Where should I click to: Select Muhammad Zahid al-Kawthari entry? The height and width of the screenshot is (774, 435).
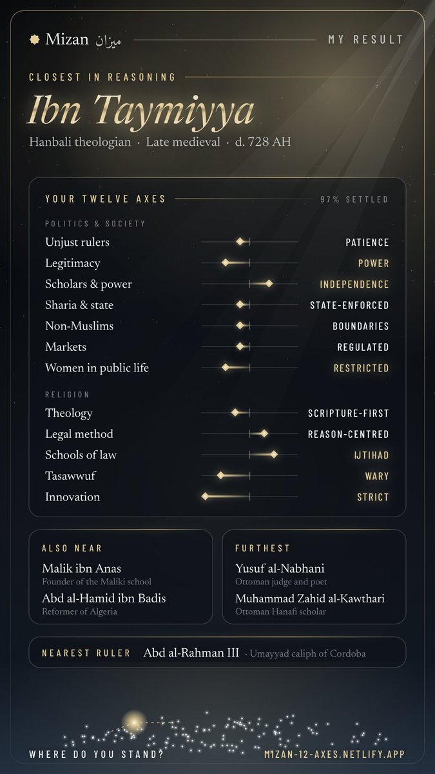click(310, 598)
